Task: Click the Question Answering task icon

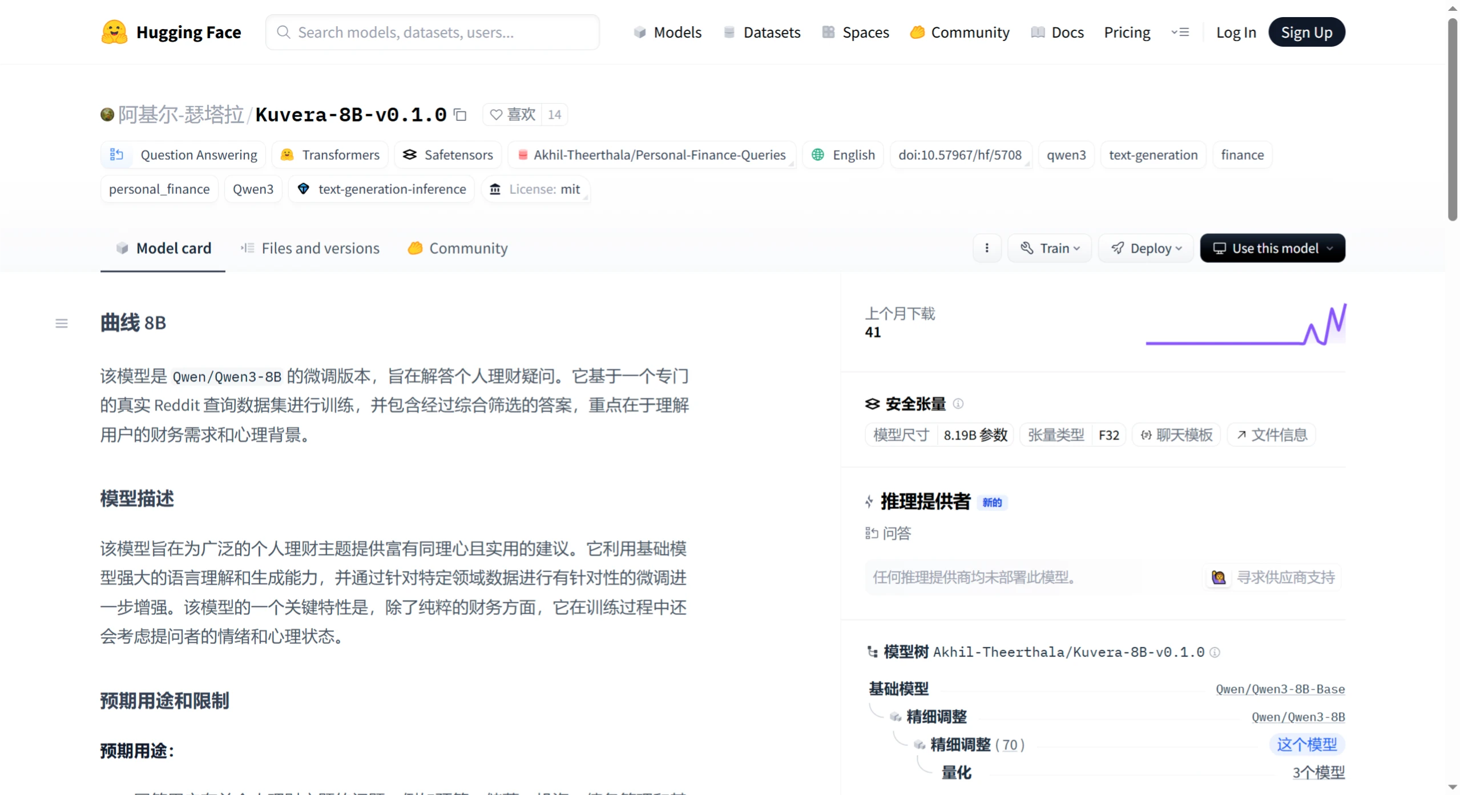Action: click(x=116, y=155)
